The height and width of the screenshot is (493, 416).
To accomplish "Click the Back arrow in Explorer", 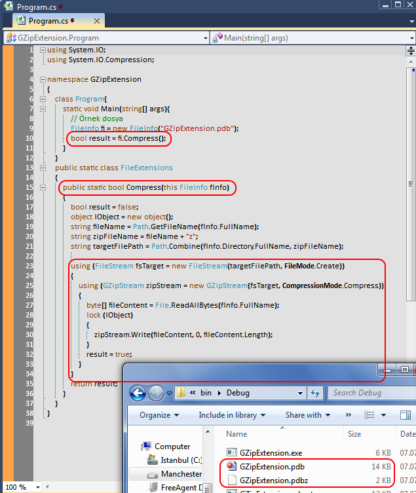I will coord(138,393).
